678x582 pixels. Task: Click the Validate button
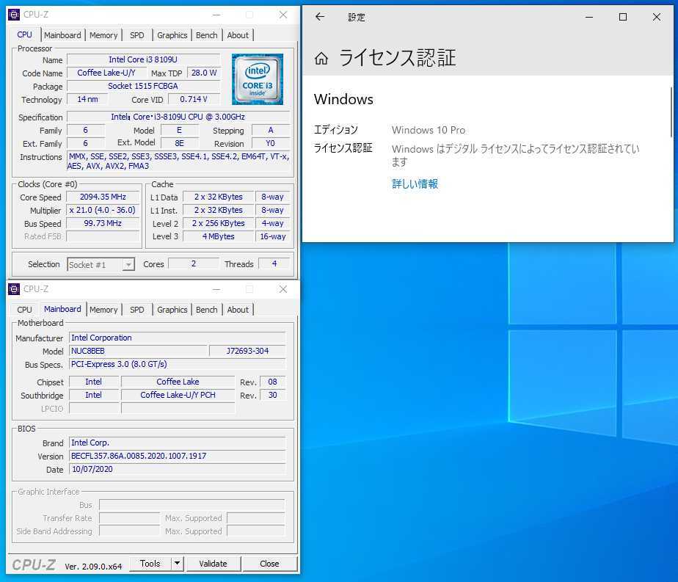pos(214,564)
